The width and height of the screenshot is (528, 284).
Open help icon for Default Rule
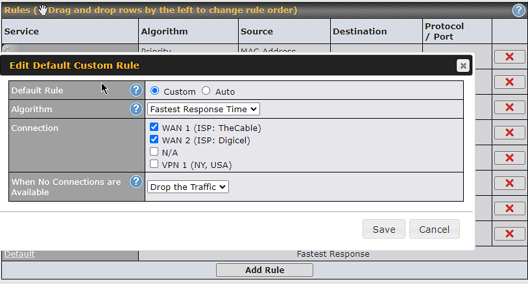click(136, 90)
